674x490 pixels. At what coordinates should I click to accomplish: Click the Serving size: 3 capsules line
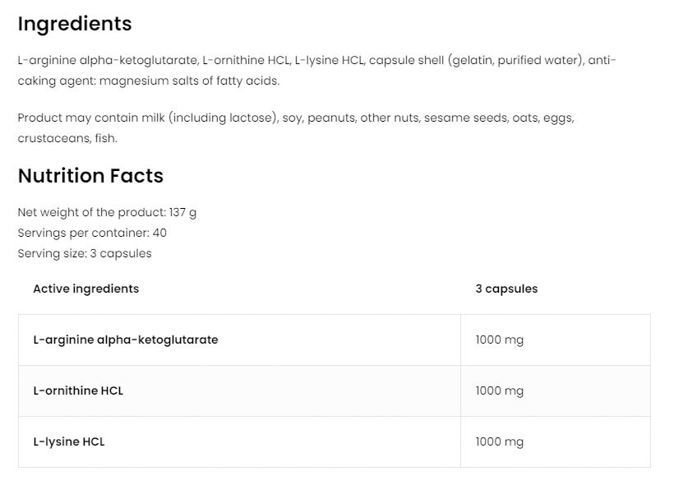[85, 253]
